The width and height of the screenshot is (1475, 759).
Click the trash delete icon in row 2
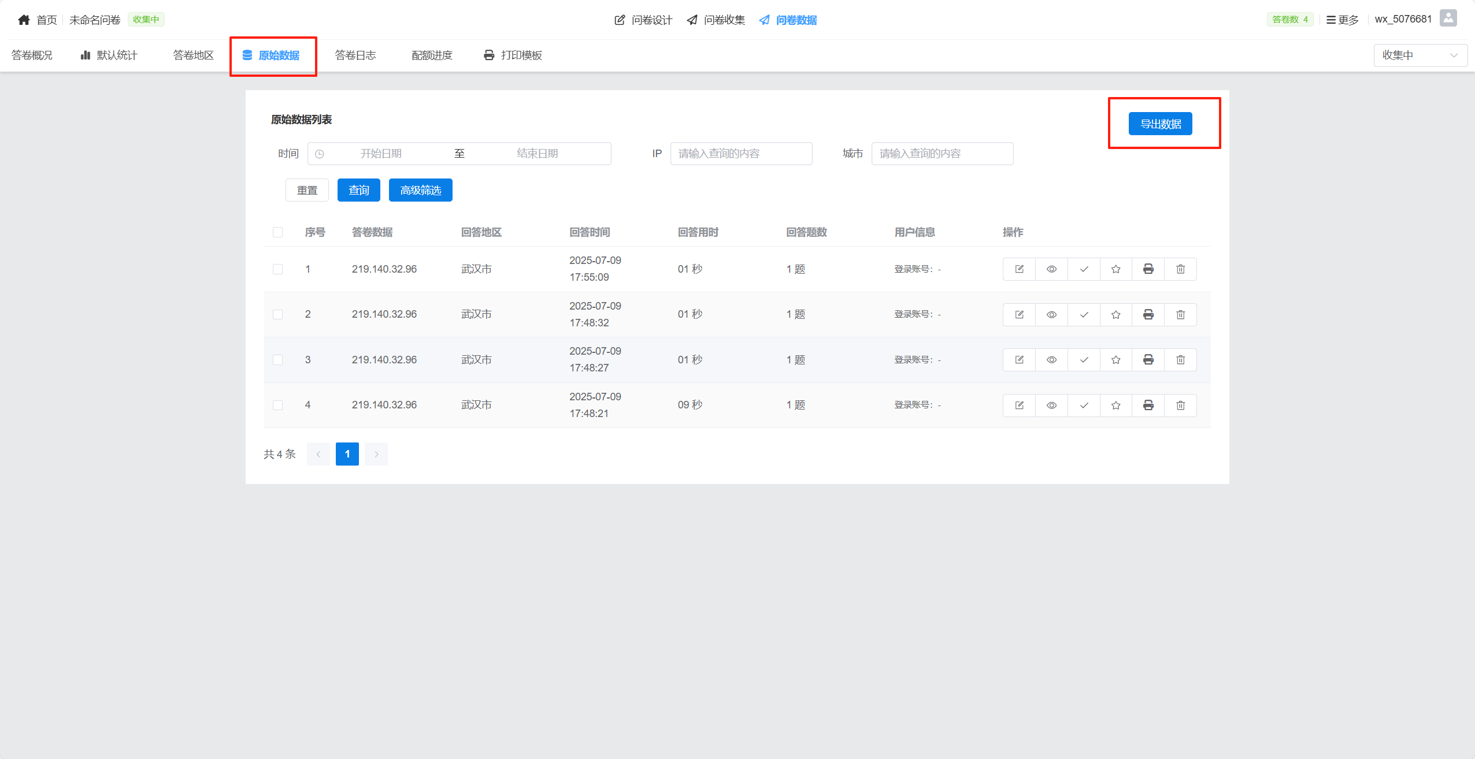click(x=1180, y=315)
